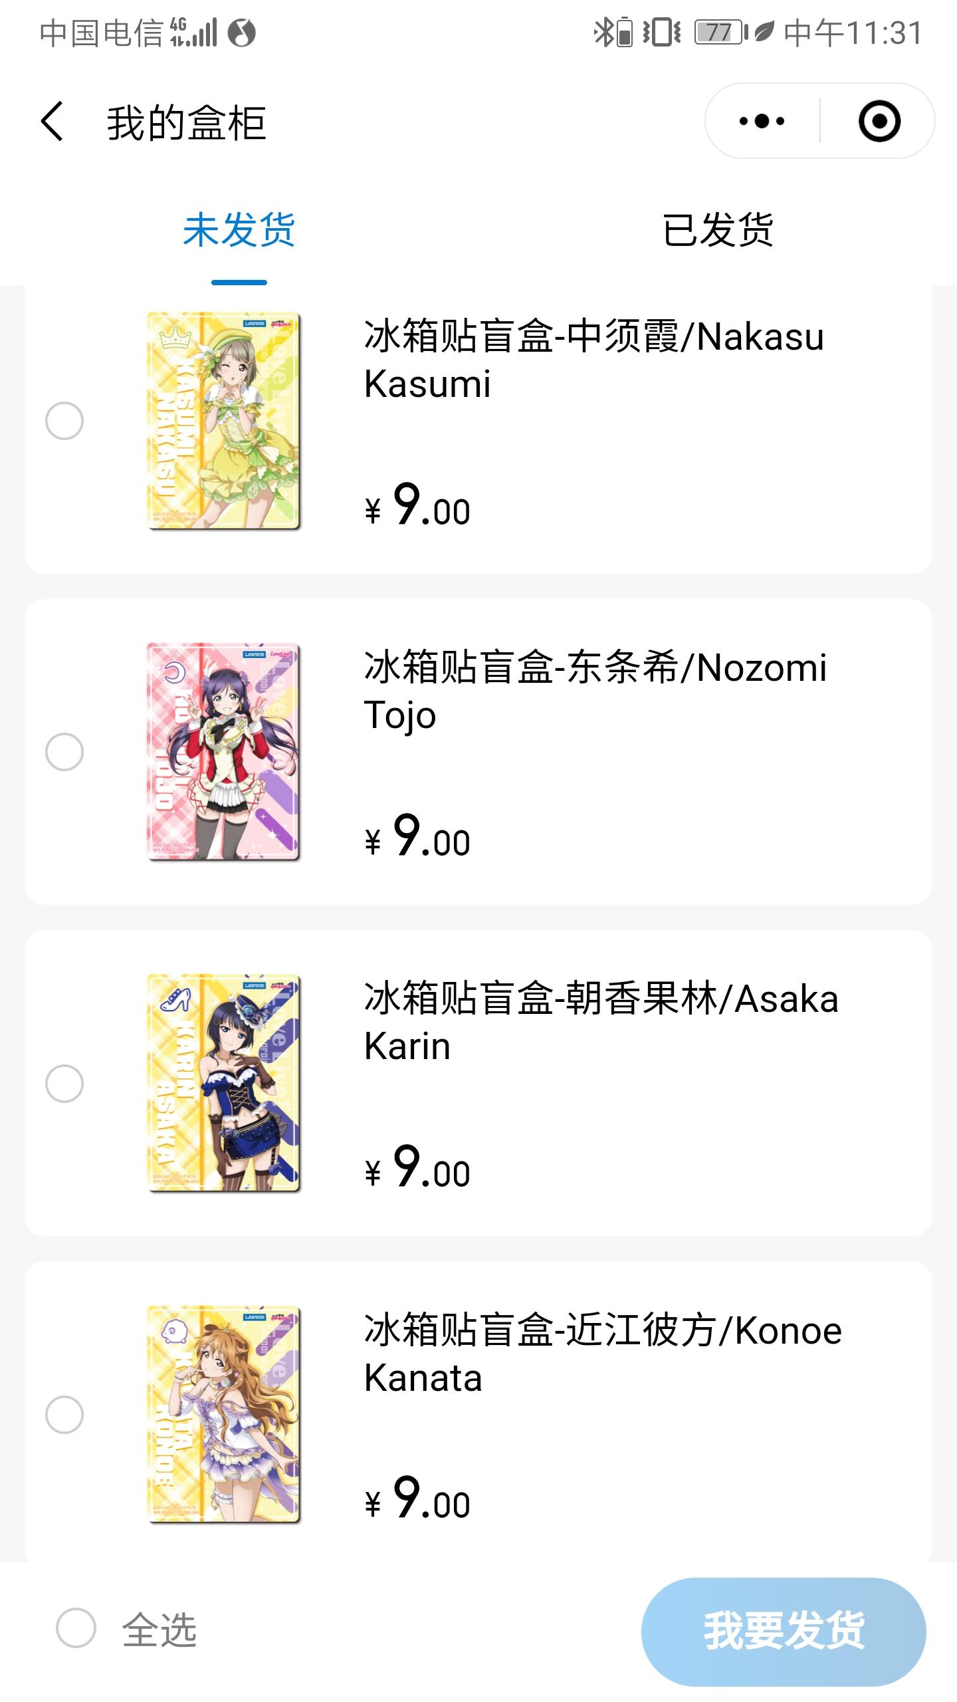The image size is (957, 1702).
Task: Open the mini-program three-dot menu
Action: (762, 121)
